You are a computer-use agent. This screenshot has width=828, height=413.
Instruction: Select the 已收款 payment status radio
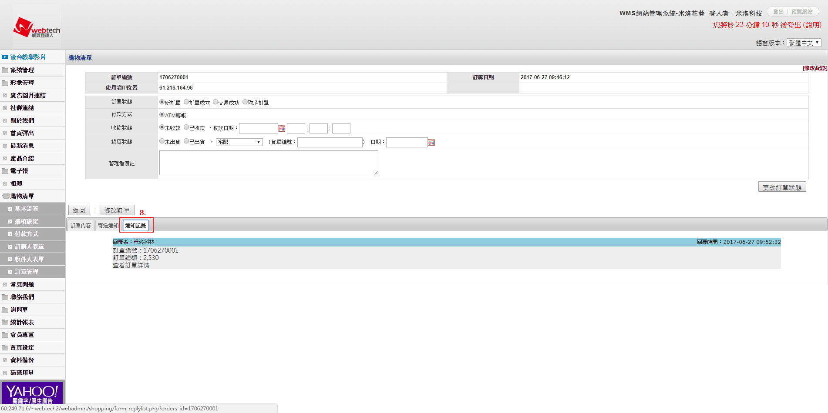click(x=186, y=127)
